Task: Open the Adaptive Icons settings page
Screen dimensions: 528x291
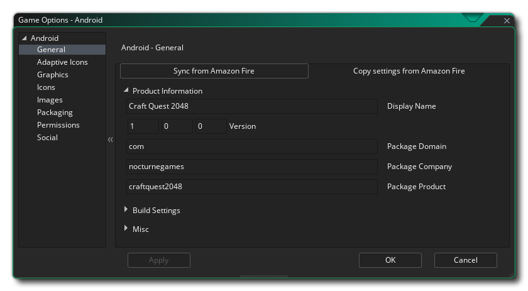Action: click(x=62, y=62)
